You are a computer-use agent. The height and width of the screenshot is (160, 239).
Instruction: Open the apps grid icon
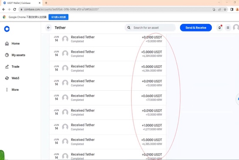(228, 28)
